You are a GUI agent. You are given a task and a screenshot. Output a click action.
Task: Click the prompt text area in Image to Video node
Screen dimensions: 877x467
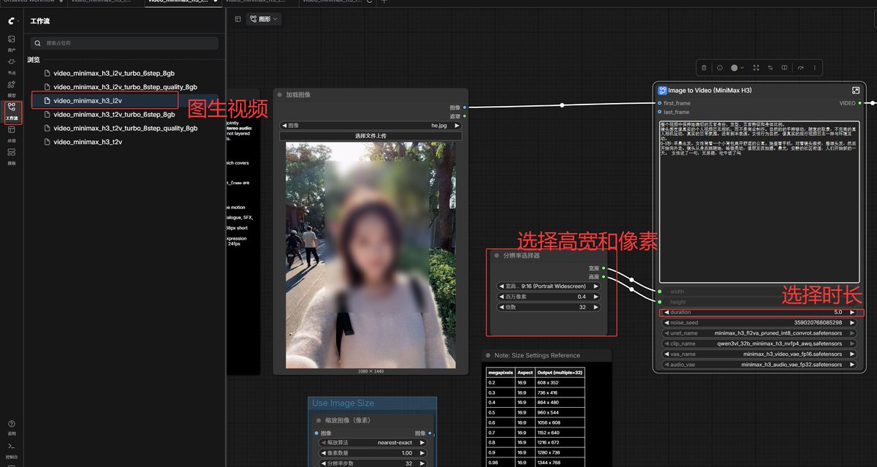(759, 202)
